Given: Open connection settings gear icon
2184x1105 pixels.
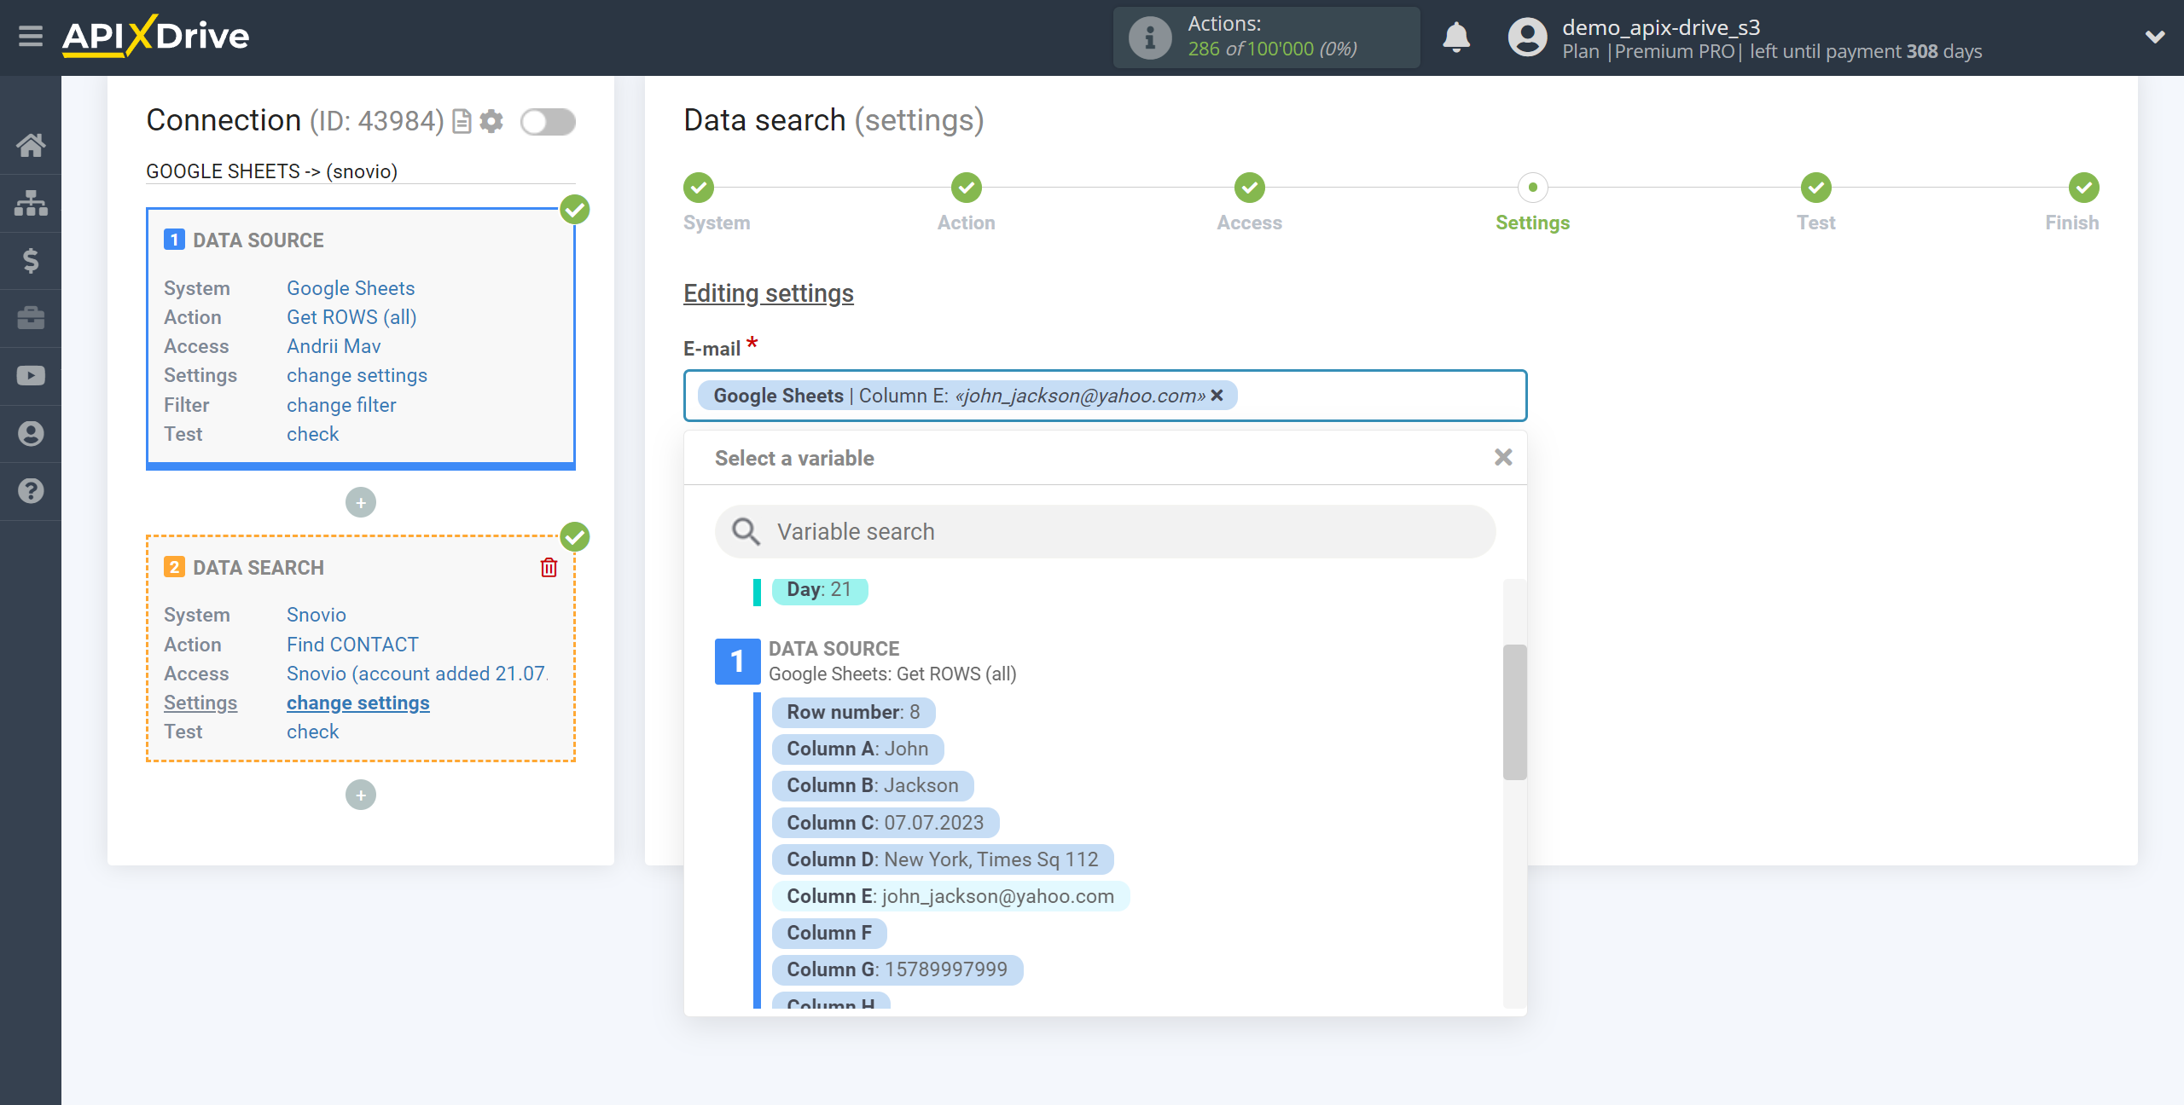Looking at the screenshot, I should point(491,122).
